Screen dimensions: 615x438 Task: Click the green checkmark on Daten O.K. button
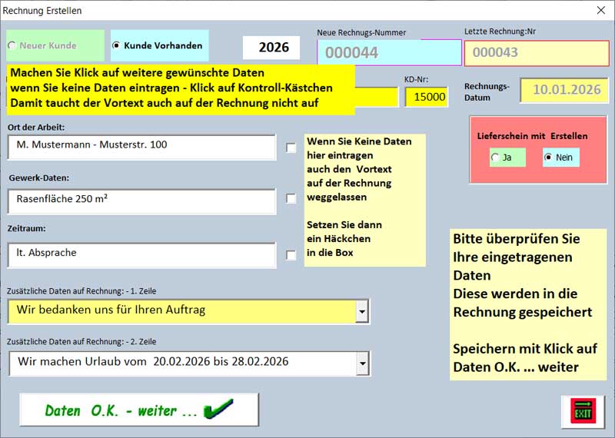pos(218,409)
